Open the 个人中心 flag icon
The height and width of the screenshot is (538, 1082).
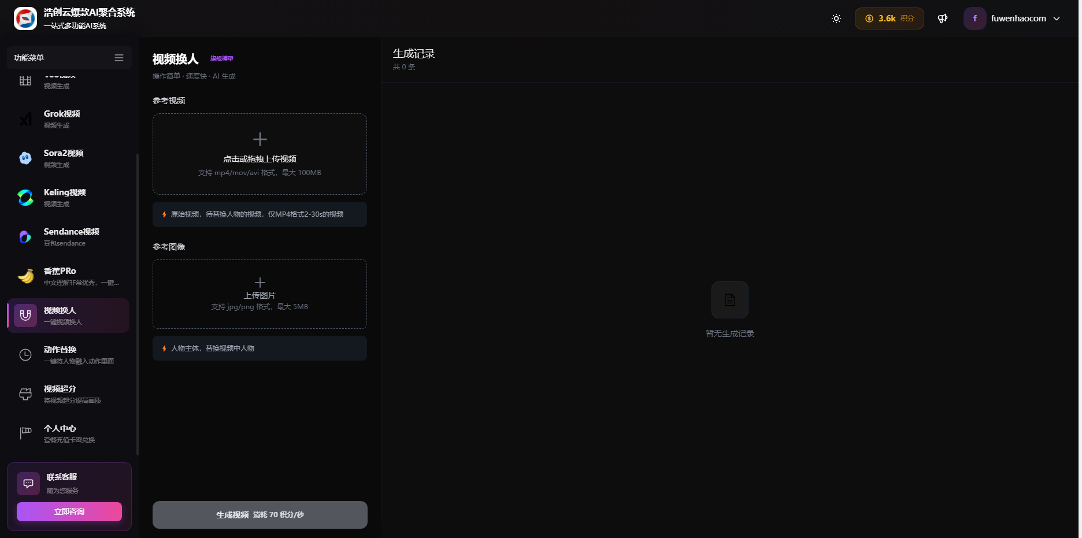pos(25,433)
